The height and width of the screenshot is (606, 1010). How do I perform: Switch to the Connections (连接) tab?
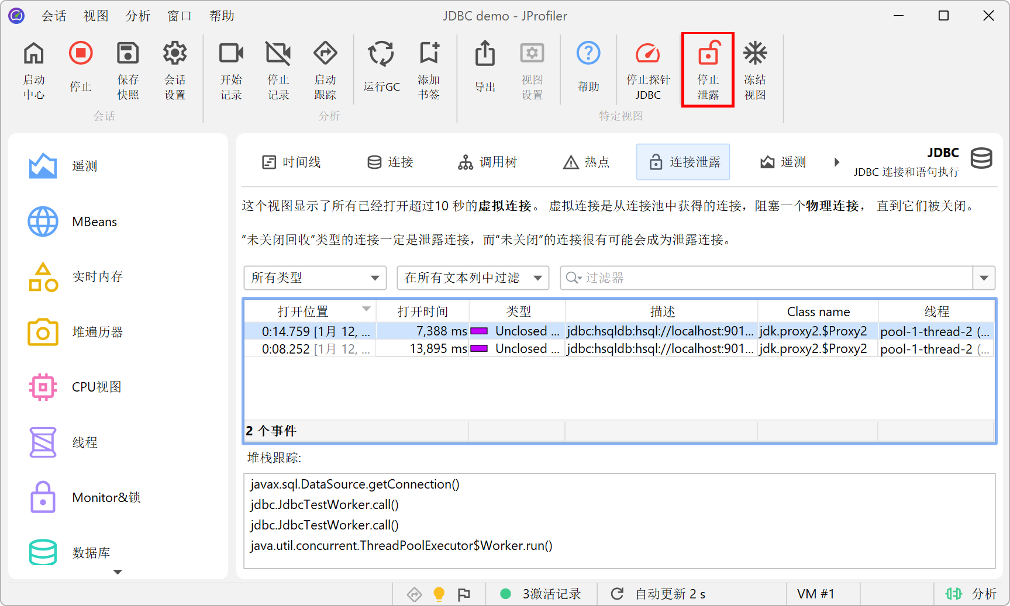390,162
